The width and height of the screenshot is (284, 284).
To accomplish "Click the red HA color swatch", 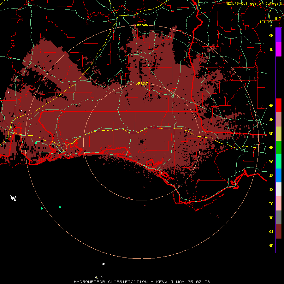I will pyautogui.click(x=279, y=105).
